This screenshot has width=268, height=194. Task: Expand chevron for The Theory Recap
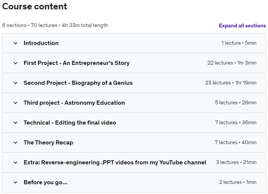(x=15, y=143)
